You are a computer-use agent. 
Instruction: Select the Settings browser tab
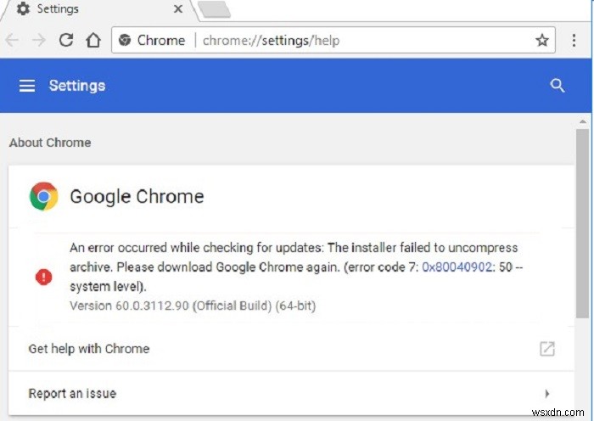[x=98, y=9]
